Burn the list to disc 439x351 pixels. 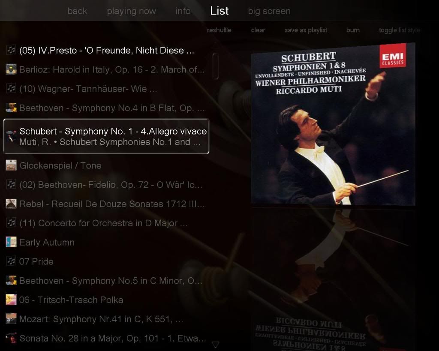pos(353,30)
